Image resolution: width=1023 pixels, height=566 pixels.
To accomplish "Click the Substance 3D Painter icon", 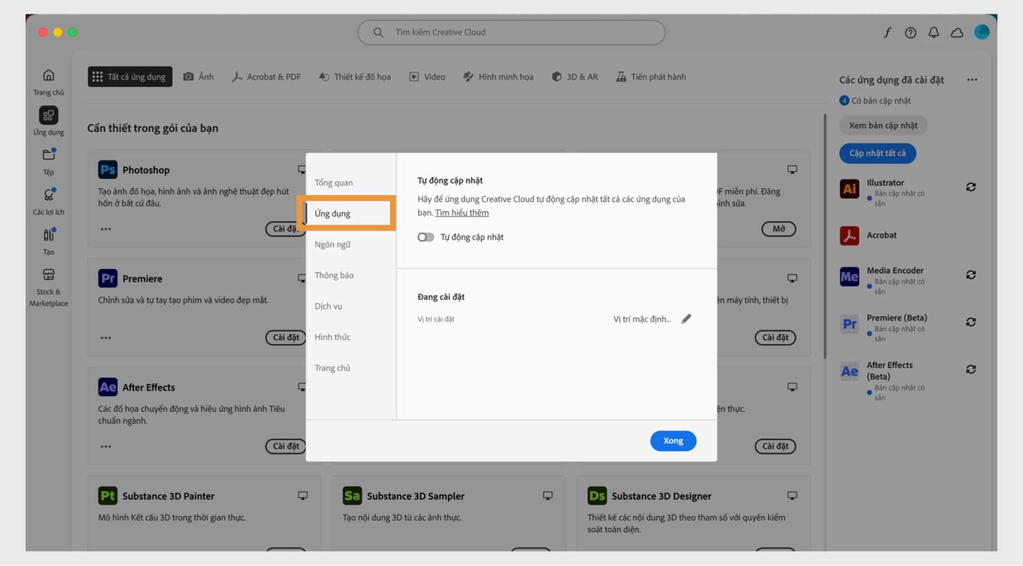I will (x=108, y=496).
